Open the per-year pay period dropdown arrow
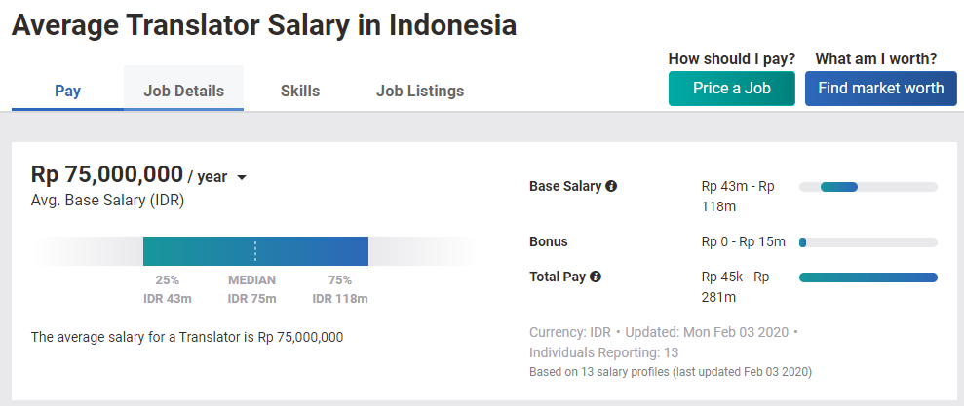The width and height of the screenshot is (964, 406). coord(242,177)
